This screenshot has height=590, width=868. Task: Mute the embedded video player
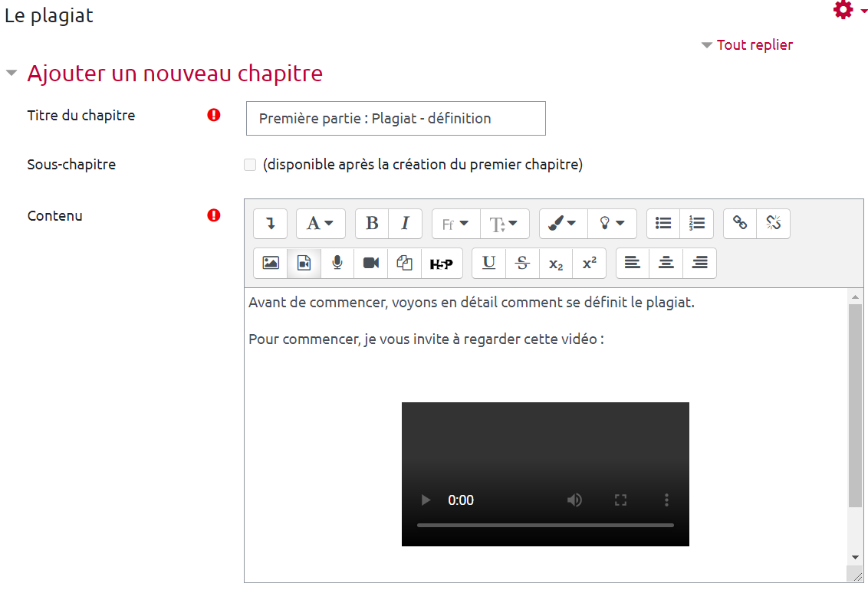pyautogui.click(x=574, y=500)
